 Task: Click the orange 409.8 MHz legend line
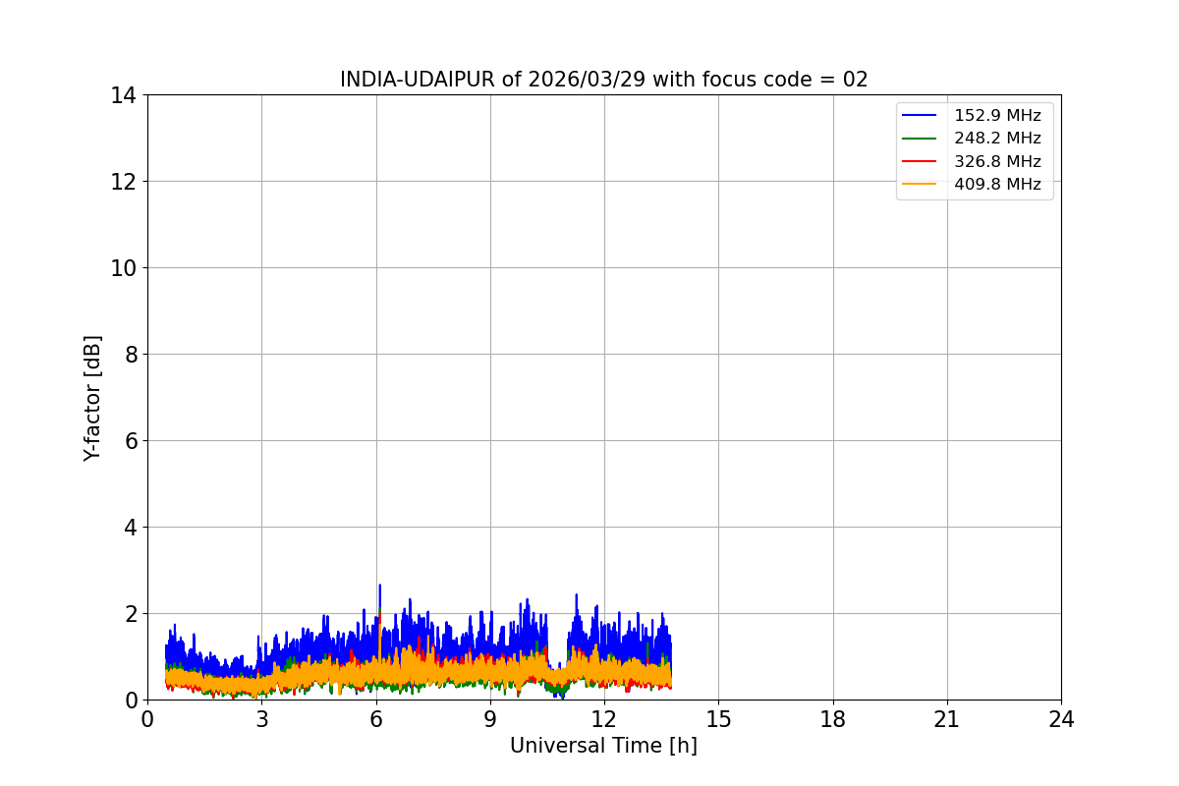tap(920, 184)
